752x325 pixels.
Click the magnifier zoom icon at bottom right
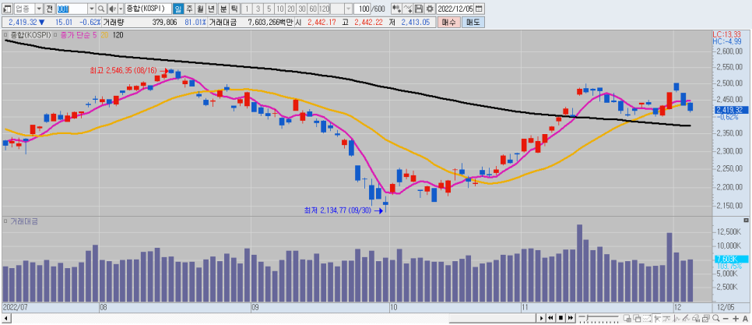click(x=715, y=318)
